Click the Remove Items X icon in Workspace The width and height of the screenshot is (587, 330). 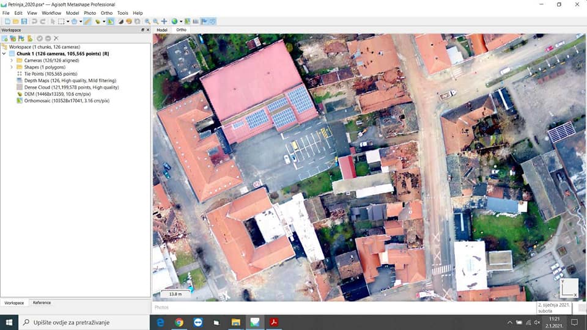tap(56, 38)
